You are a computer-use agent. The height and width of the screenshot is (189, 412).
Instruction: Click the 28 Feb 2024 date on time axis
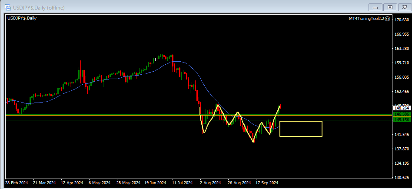click(x=17, y=183)
